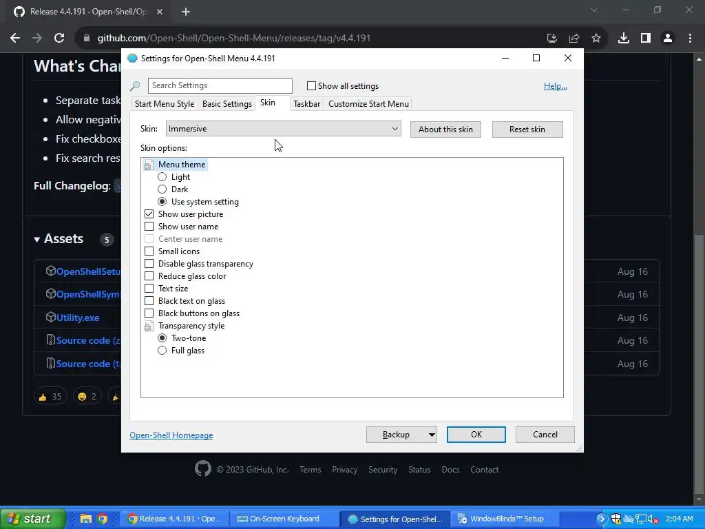Click the Transparency style group icon
The height and width of the screenshot is (529, 705).
click(149, 326)
